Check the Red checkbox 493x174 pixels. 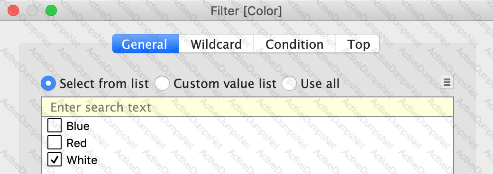point(55,143)
